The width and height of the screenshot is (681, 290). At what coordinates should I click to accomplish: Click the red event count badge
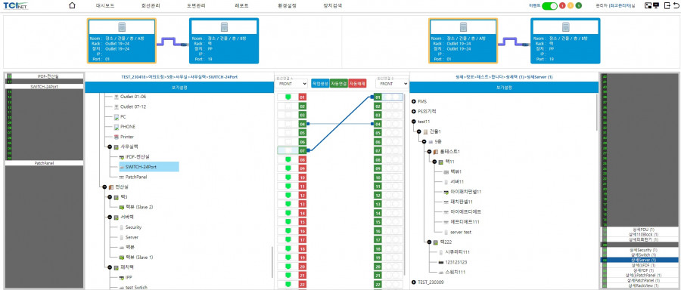tap(562, 5)
